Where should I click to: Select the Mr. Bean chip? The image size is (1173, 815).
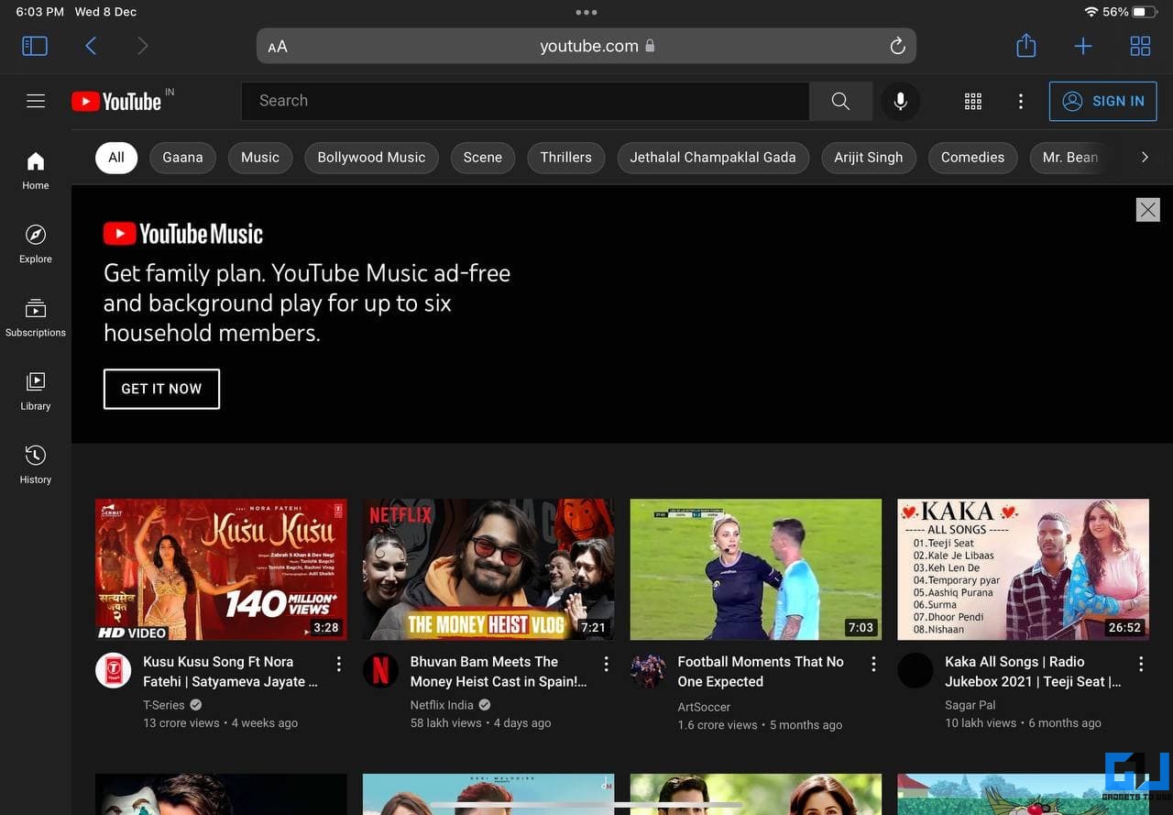point(1069,158)
